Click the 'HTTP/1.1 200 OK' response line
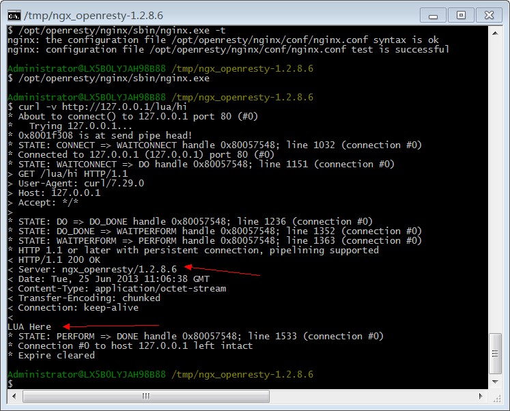The height and width of the screenshot is (411, 510). (54, 260)
